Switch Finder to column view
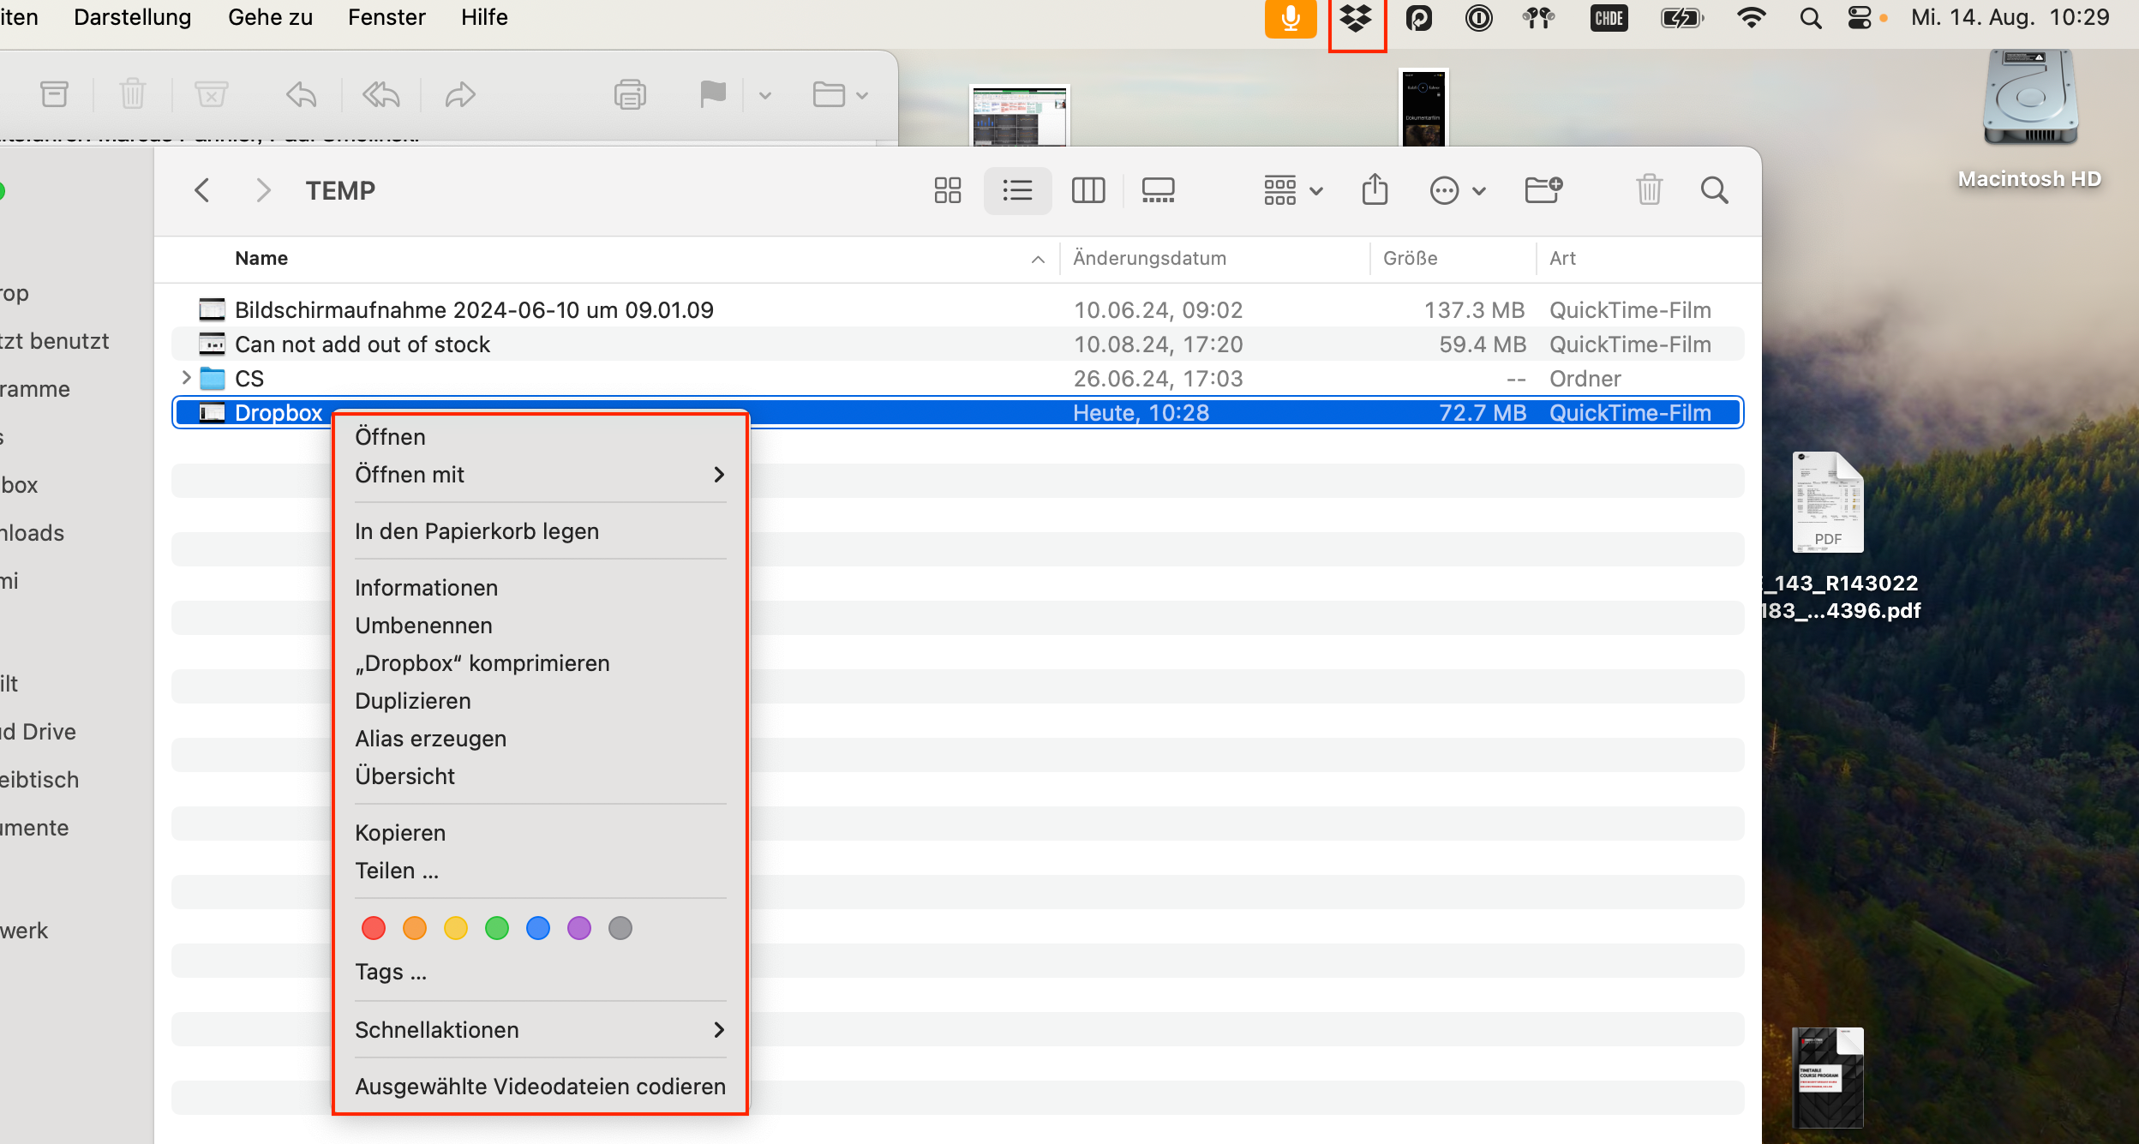Screen dimensions: 2139x1144 point(1087,190)
